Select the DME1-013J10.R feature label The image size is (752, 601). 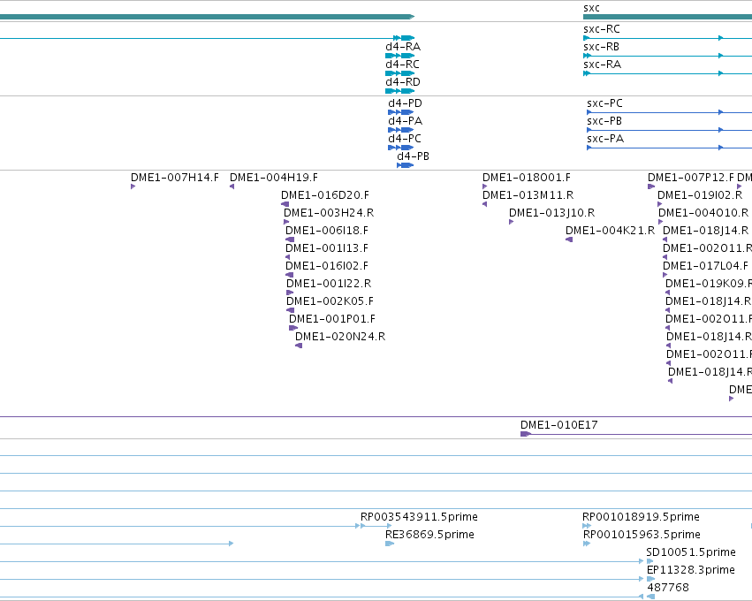click(551, 214)
